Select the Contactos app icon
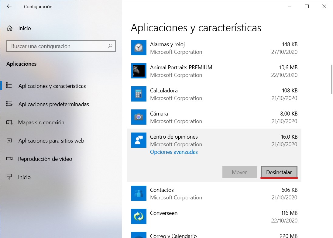The image size is (333, 238). (x=139, y=193)
